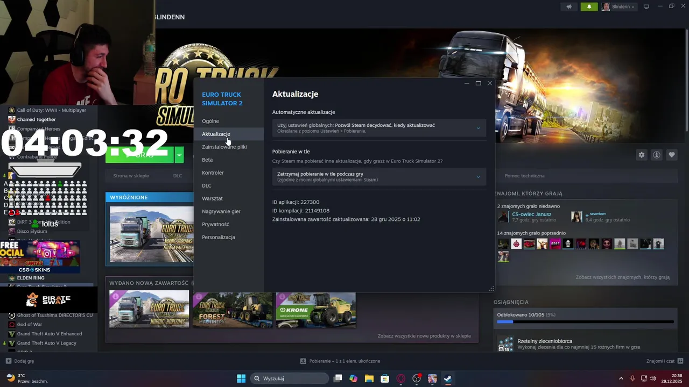Image resolution: width=689 pixels, height=387 pixels.
Task: Select Call of Duty: WWII - Multiplayer
Action: 51,110
